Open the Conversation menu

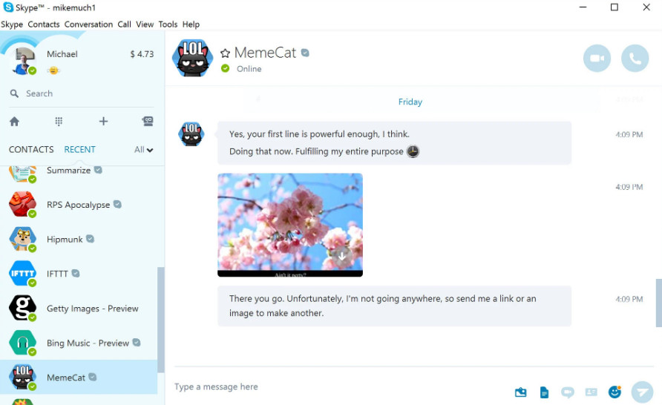pos(88,24)
